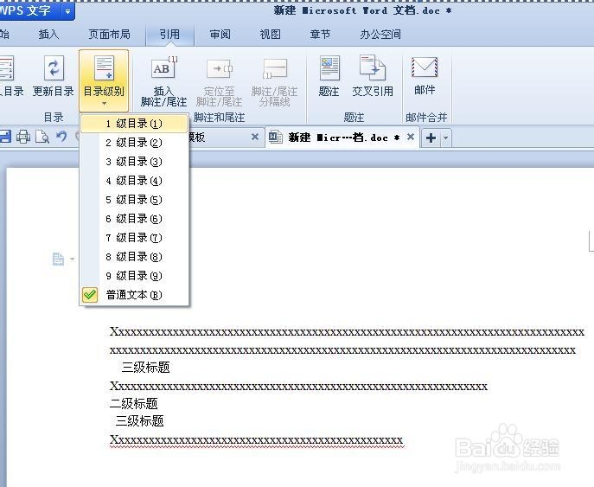Click the Cross-reference (交叉引用) icon
The image size is (594, 487).
pos(373,68)
